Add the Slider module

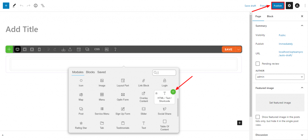pyautogui.click(x=143, y=111)
